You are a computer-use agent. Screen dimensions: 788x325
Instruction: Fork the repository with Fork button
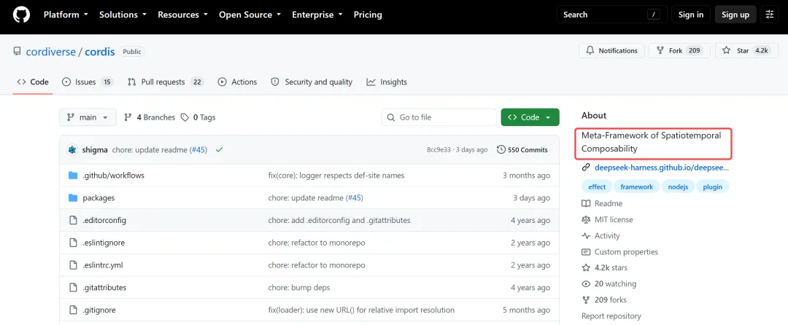click(679, 51)
